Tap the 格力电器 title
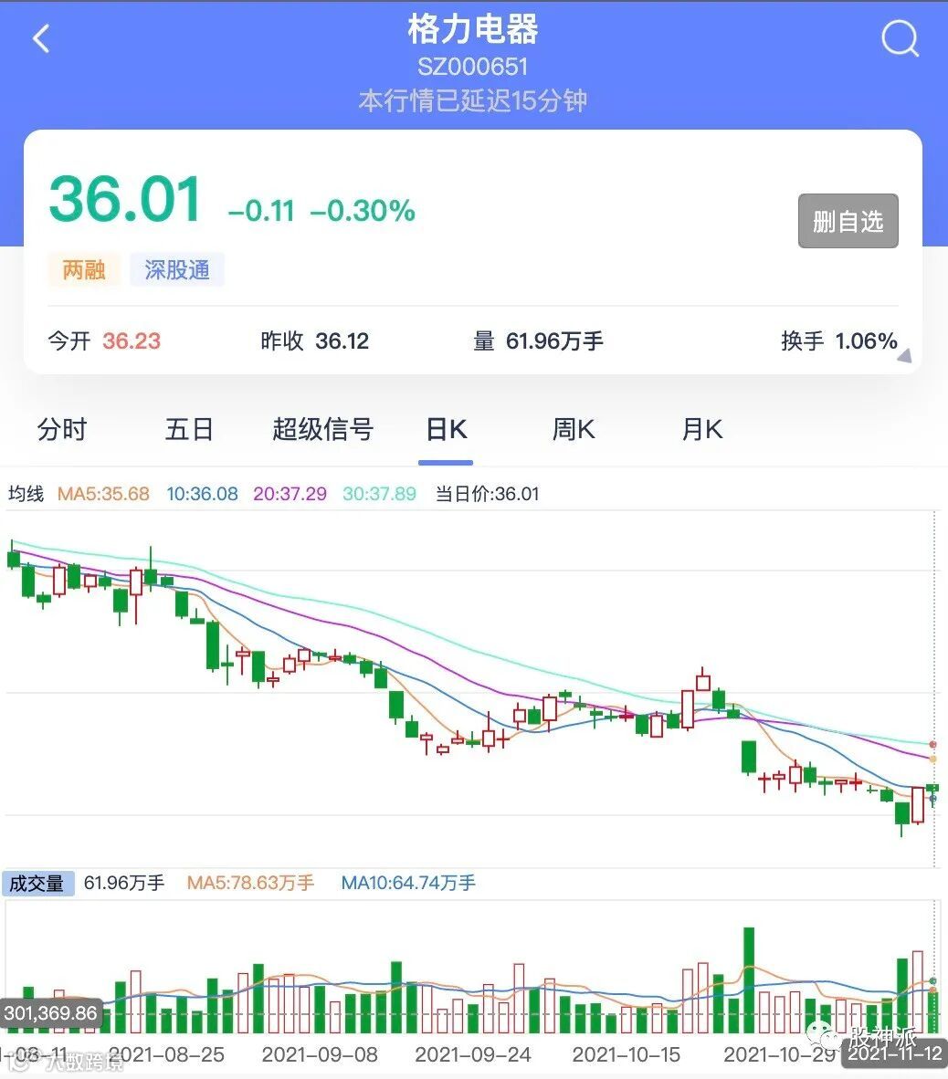The image size is (948, 1079). coord(473,29)
